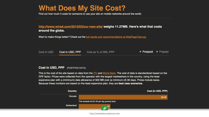Screen dimensions: 209x117
Task: Open the wired.com our-new-site URL link
Action: pos(71,27)
